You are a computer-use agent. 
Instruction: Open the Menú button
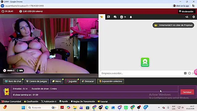[x=57, y=81]
